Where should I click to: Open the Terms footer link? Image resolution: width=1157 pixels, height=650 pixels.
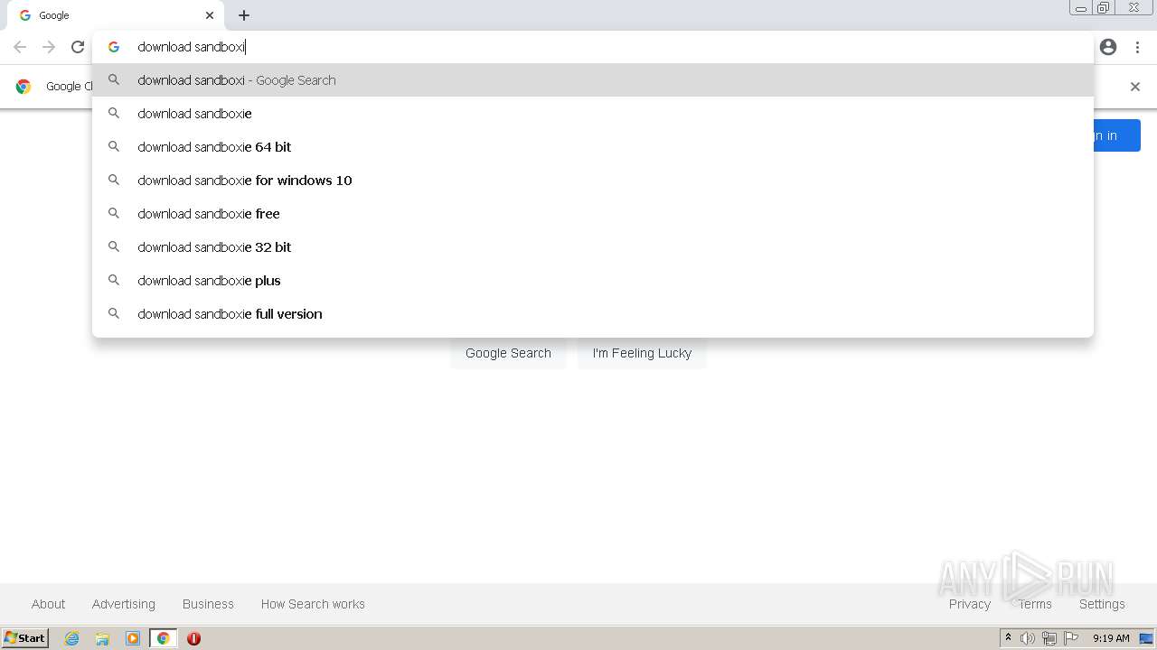(1035, 604)
